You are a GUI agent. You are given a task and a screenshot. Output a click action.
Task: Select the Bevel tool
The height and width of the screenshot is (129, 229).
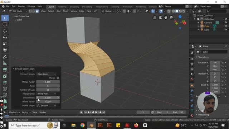[5, 82]
